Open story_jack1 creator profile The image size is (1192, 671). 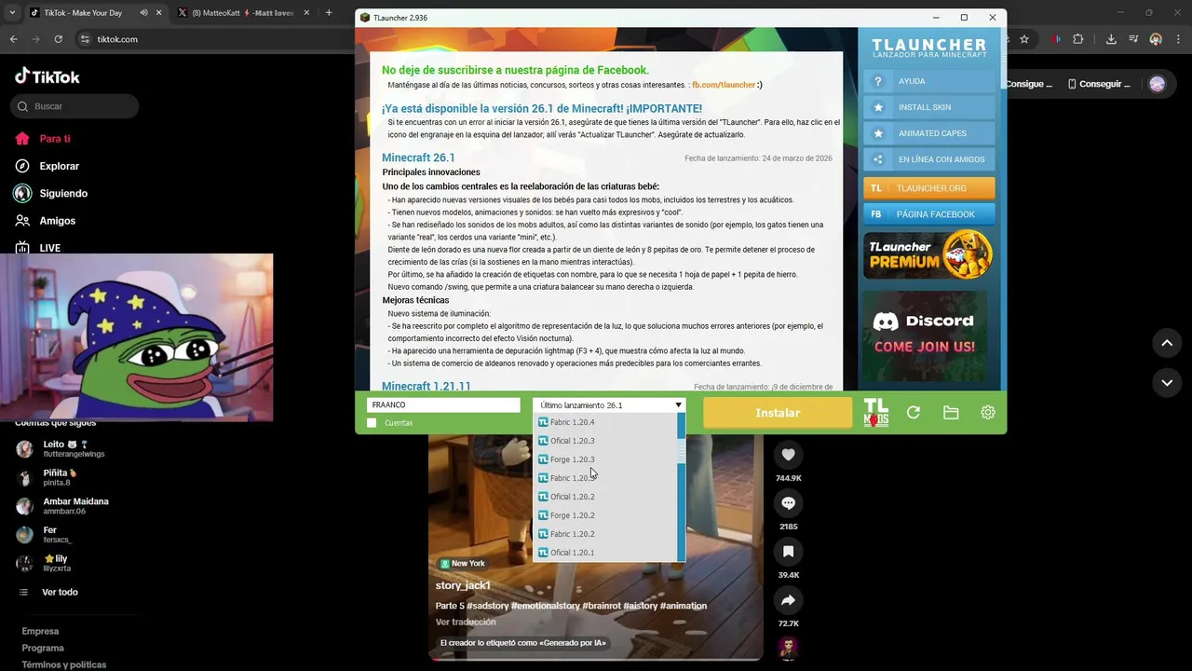(x=463, y=585)
